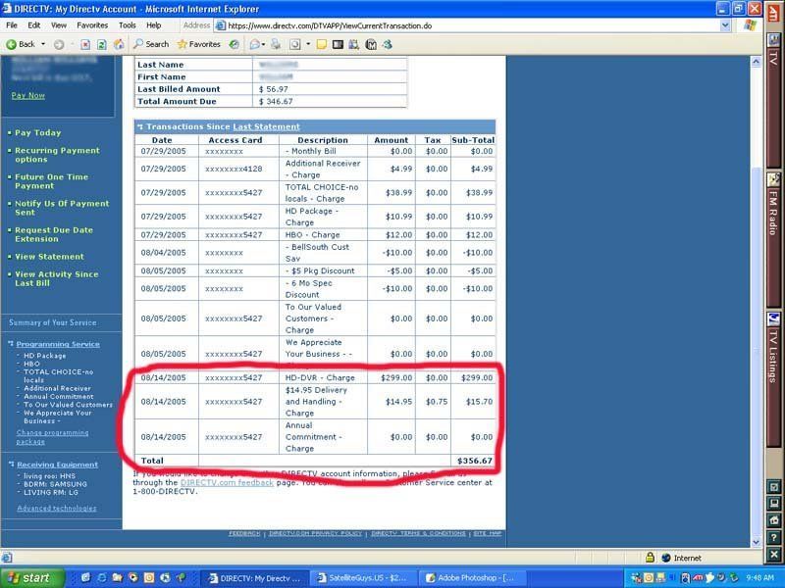Open the View menu

pos(59,25)
